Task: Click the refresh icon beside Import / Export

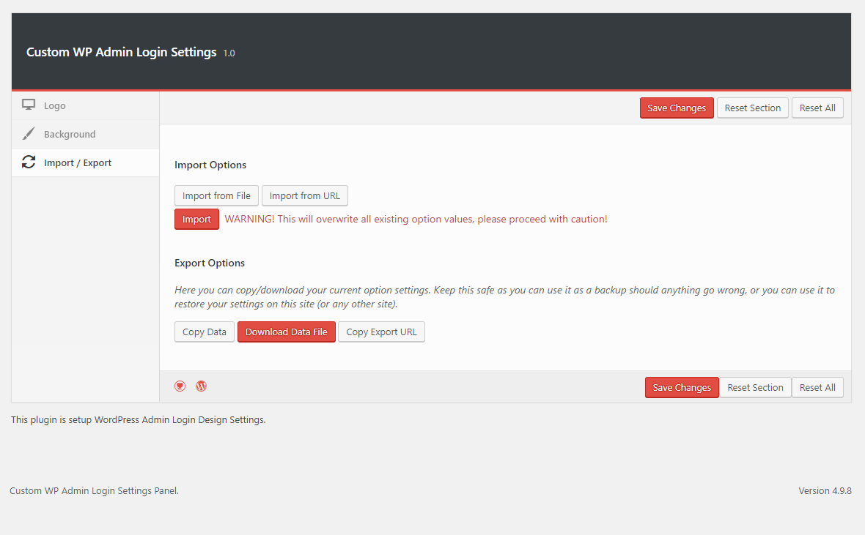Action: [29, 162]
